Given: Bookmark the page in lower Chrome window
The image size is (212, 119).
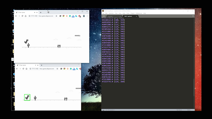Looking at the screenshot, I should tap(57, 69).
